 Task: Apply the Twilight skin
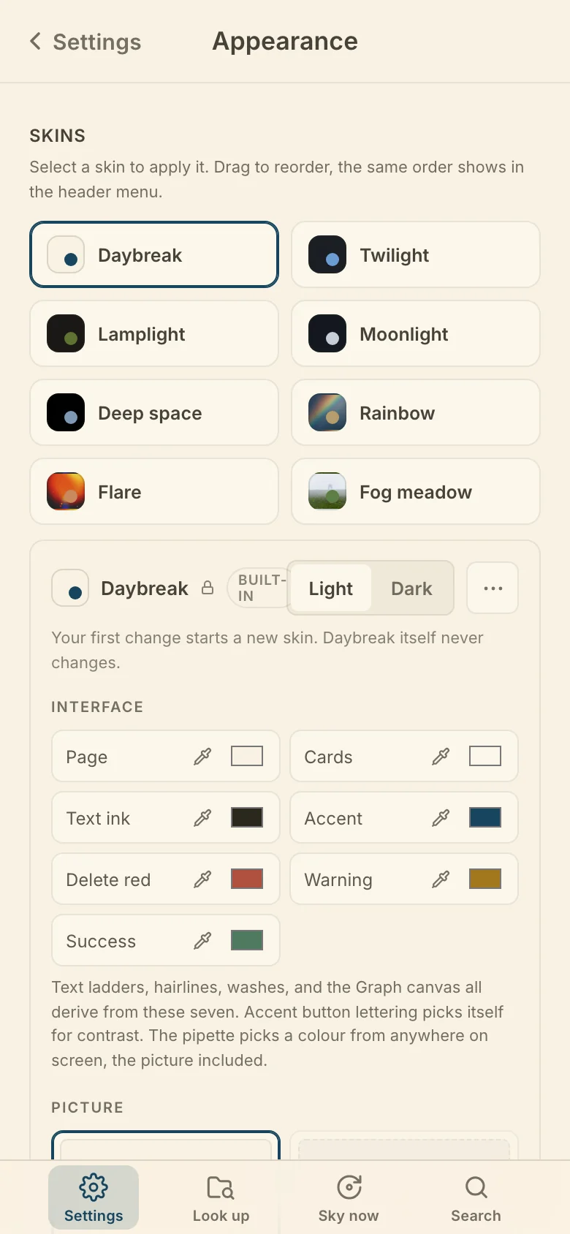tap(416, 254)
